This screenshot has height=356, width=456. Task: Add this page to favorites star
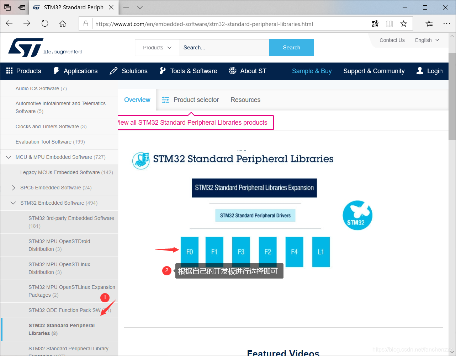404,24
